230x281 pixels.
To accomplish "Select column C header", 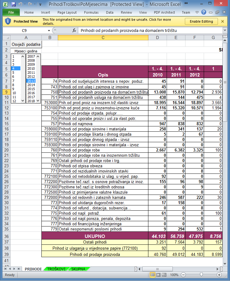I will 103,37.
